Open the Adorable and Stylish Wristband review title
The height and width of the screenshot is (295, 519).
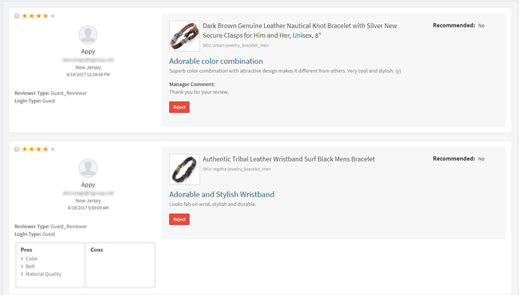tap(222, 194)
